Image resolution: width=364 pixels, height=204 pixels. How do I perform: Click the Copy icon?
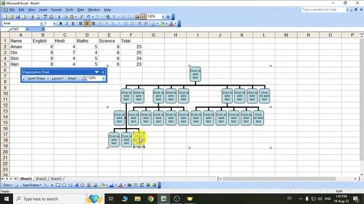click(65, 16)
